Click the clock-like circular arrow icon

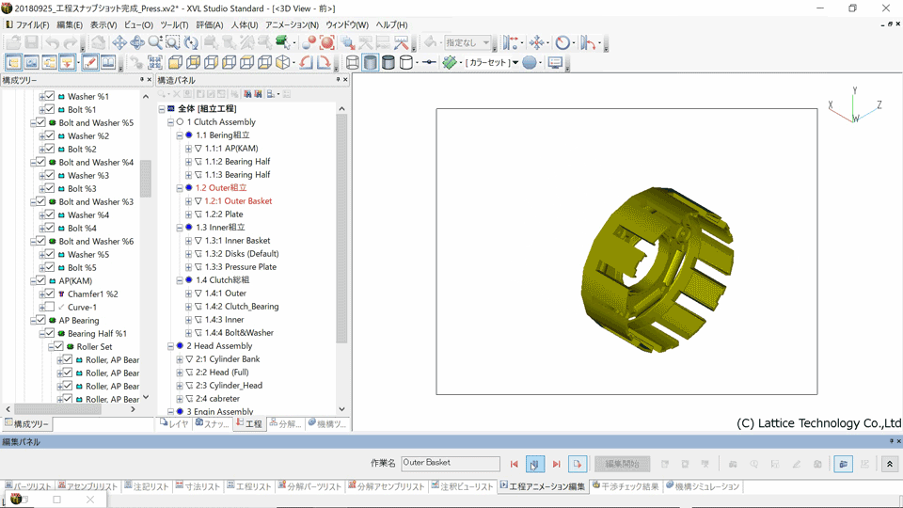point(562,42)
